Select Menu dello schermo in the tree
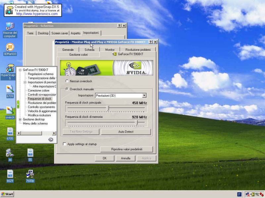265x198 pixels. [x=35, y=123]
